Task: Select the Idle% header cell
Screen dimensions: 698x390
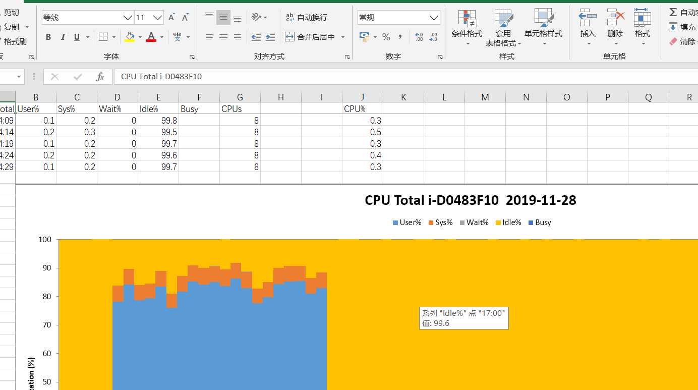Action: point(158,108)
